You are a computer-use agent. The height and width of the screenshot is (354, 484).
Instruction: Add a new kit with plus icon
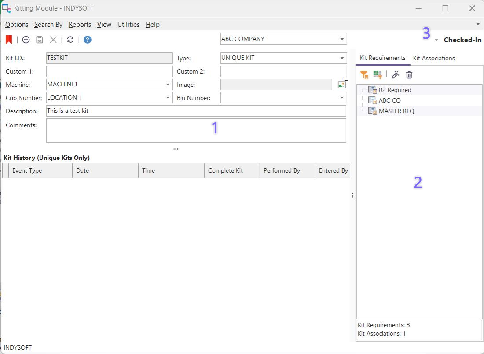coord(26,40)
